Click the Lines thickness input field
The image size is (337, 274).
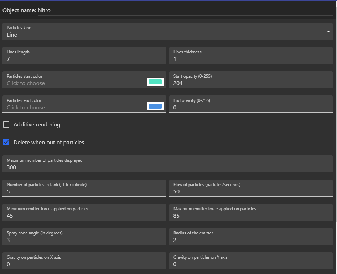251,59
